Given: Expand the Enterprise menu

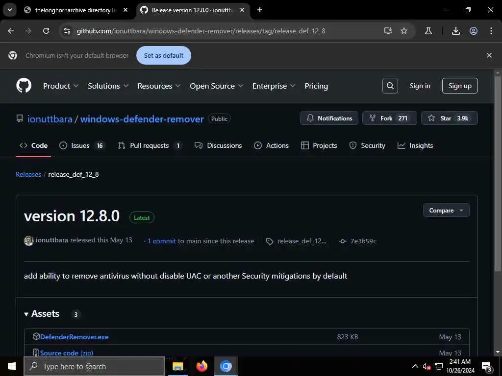Looking at the screenshot, I should coord(274,86).
